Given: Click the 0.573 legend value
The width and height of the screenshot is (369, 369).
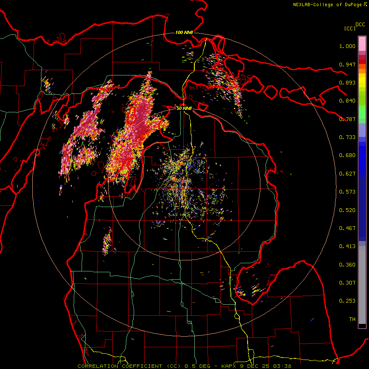Looking at the screenshot, I should 347,191.
